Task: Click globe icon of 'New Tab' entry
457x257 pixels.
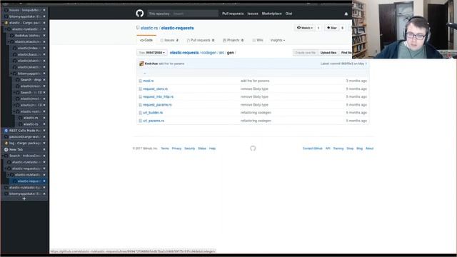Action: coord(6,149)
